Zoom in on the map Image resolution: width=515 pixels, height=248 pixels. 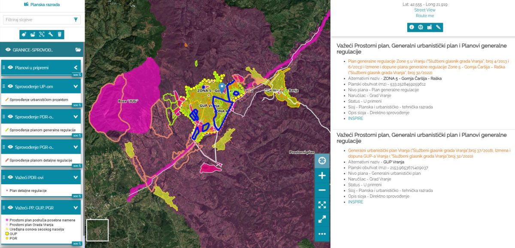(322, 176)
